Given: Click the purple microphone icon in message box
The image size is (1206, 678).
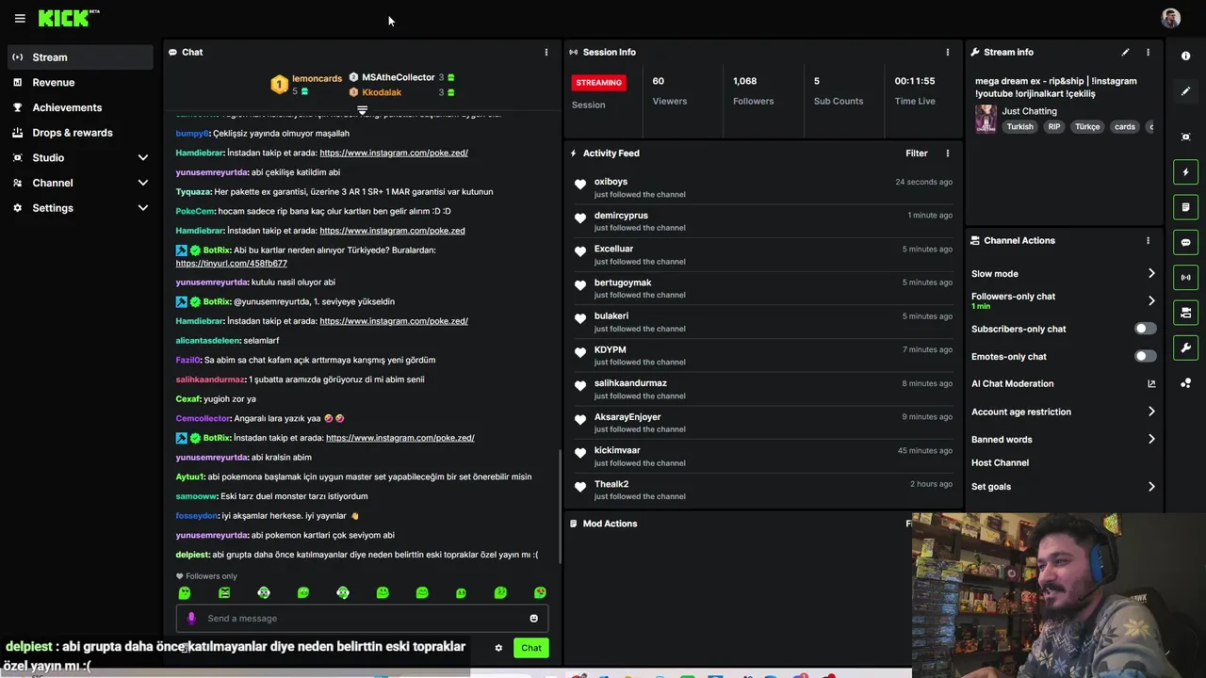Looking at the screenshot, I should 191,619.
